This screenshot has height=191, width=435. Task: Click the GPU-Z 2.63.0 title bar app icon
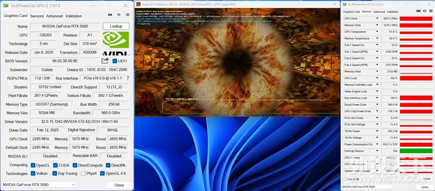(345, 4)
